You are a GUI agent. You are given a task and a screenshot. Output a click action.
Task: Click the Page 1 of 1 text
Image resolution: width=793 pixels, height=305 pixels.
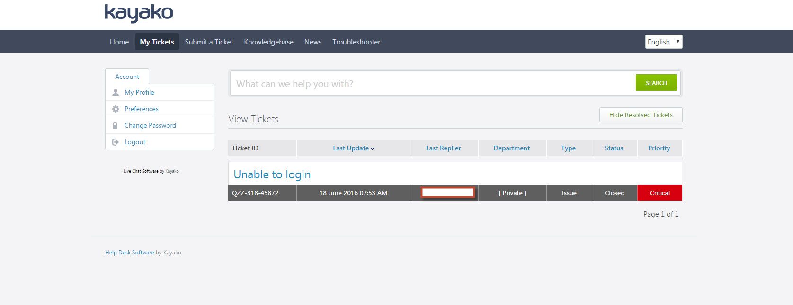[661, 214]
